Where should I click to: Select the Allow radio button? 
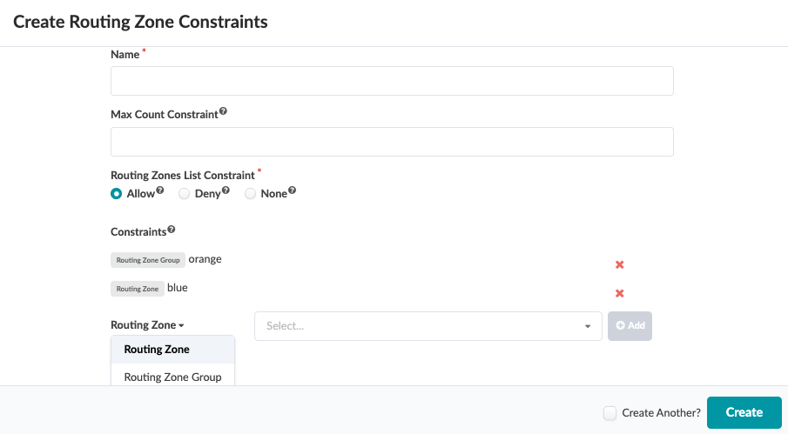pos(117,194)
